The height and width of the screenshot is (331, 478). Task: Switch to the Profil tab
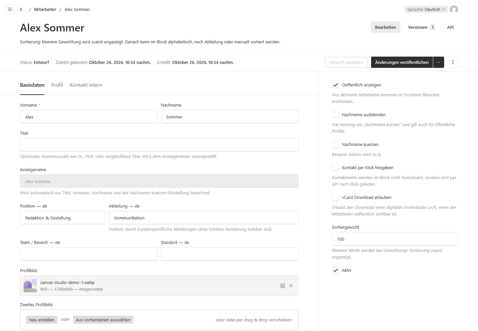click(x=57, y=85)
